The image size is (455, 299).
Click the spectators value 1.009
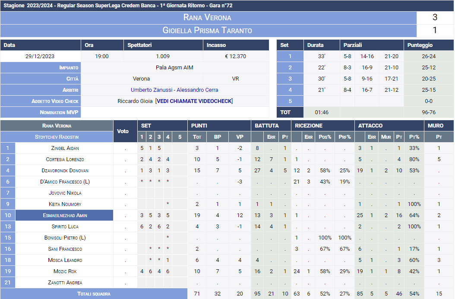pyautogui.click(x=163, y=56)
